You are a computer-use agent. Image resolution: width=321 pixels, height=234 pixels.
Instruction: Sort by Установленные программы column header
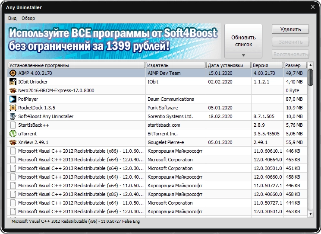pyautogui.click(x=76, y=65)
